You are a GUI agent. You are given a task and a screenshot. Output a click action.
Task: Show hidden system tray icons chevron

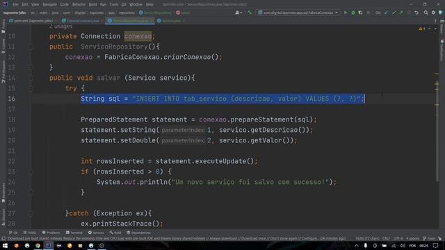tap(357, 246)
